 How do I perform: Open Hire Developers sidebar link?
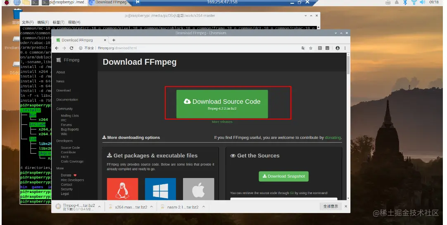tap(72, 180)
